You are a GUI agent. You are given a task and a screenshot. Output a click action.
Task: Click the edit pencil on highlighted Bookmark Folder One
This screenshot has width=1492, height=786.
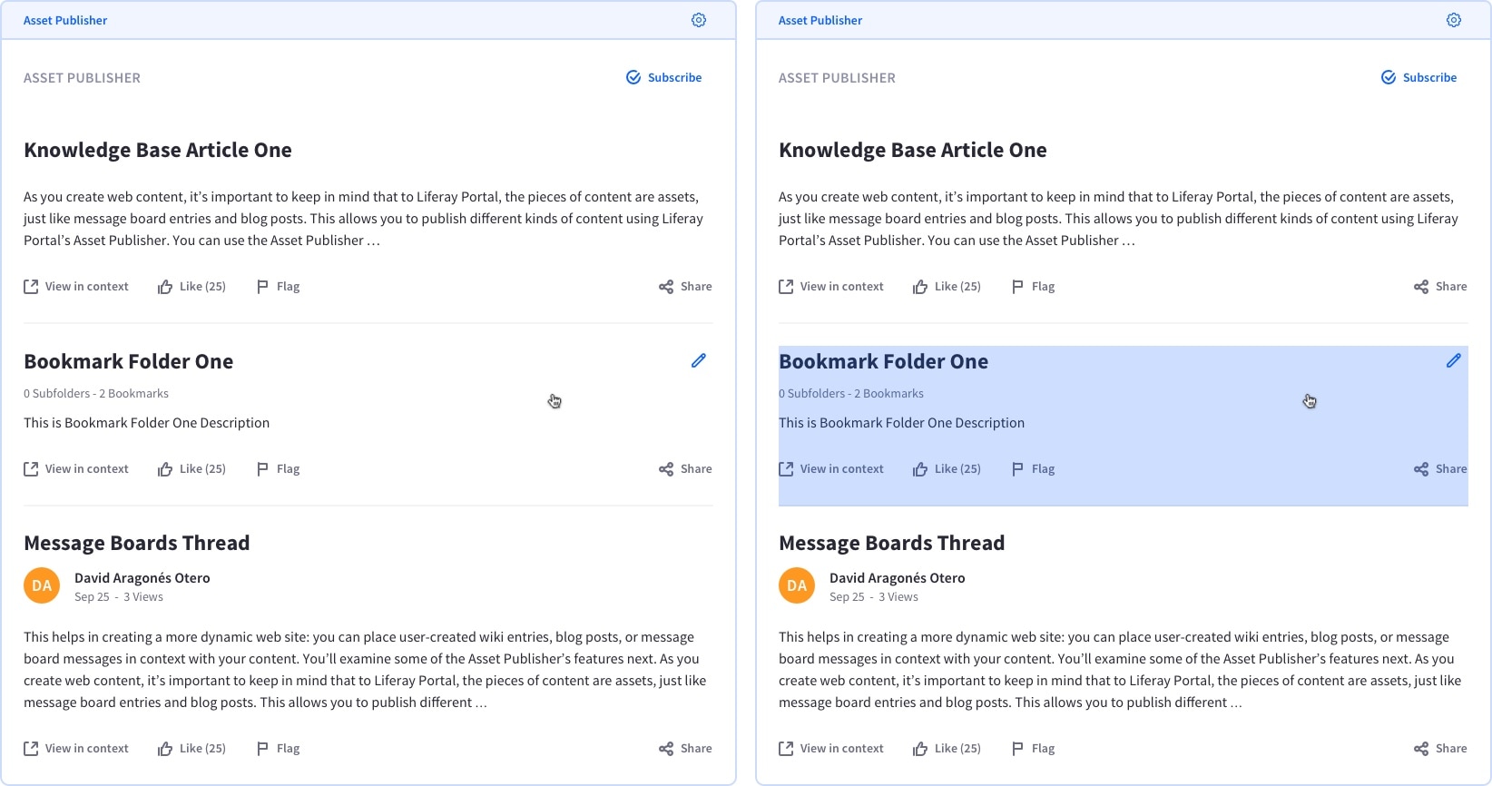point(1453,361)
